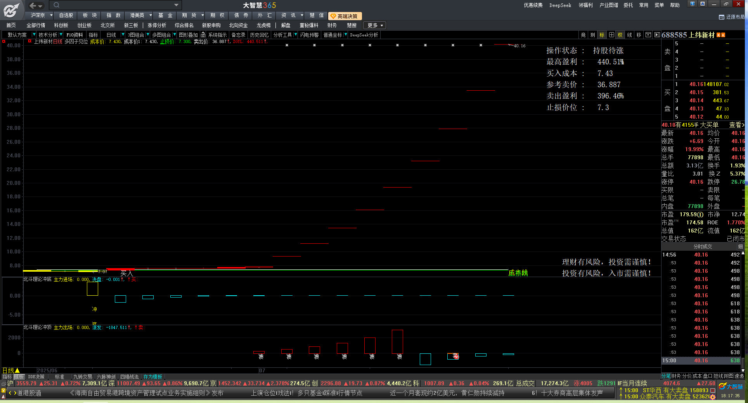Click the 还原布局 restore layout icon
The width and height of the screenshot is (748, 403).
pos(722,17)
